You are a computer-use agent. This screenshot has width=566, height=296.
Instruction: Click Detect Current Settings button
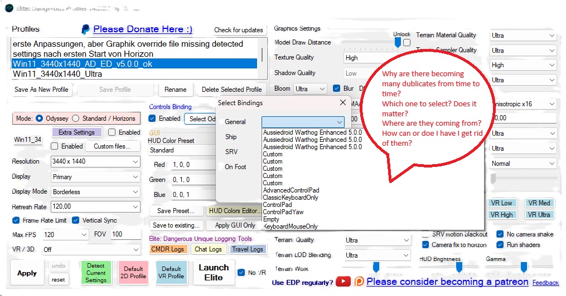[96, 273]
